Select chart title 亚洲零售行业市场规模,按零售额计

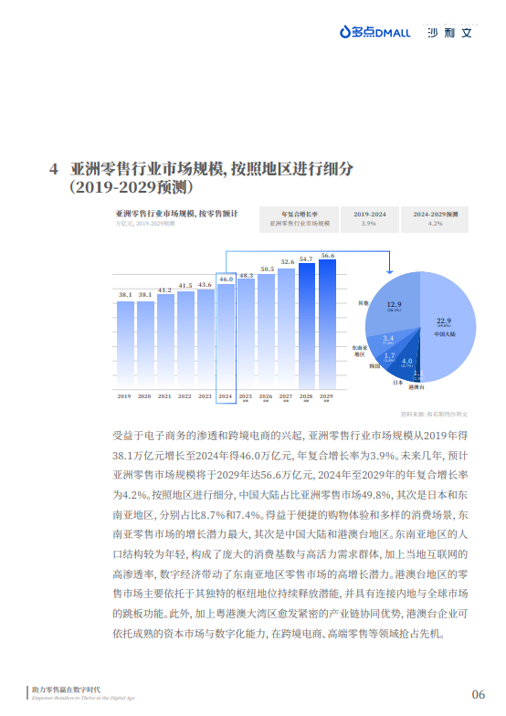pos(176,214)
